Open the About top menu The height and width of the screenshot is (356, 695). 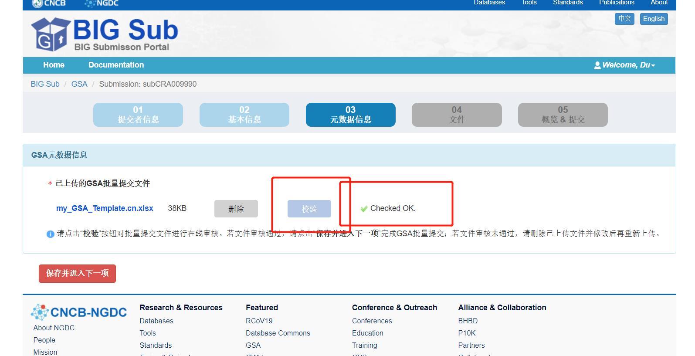(x=659, y=3)
